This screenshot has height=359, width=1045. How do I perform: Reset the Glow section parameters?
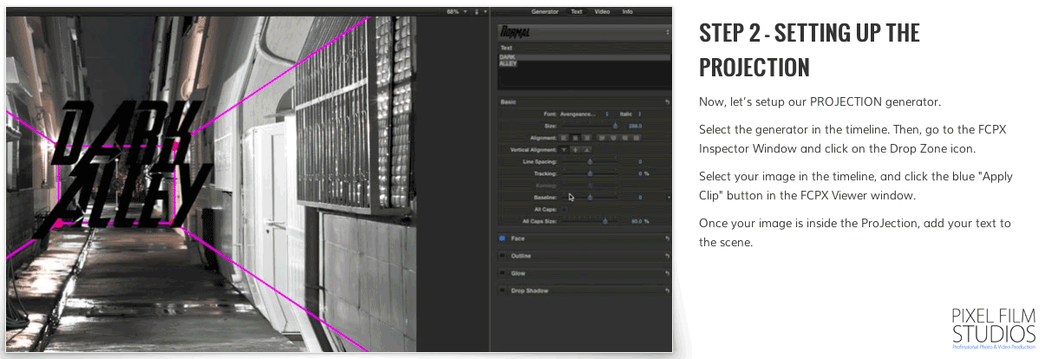pos(667,273)
